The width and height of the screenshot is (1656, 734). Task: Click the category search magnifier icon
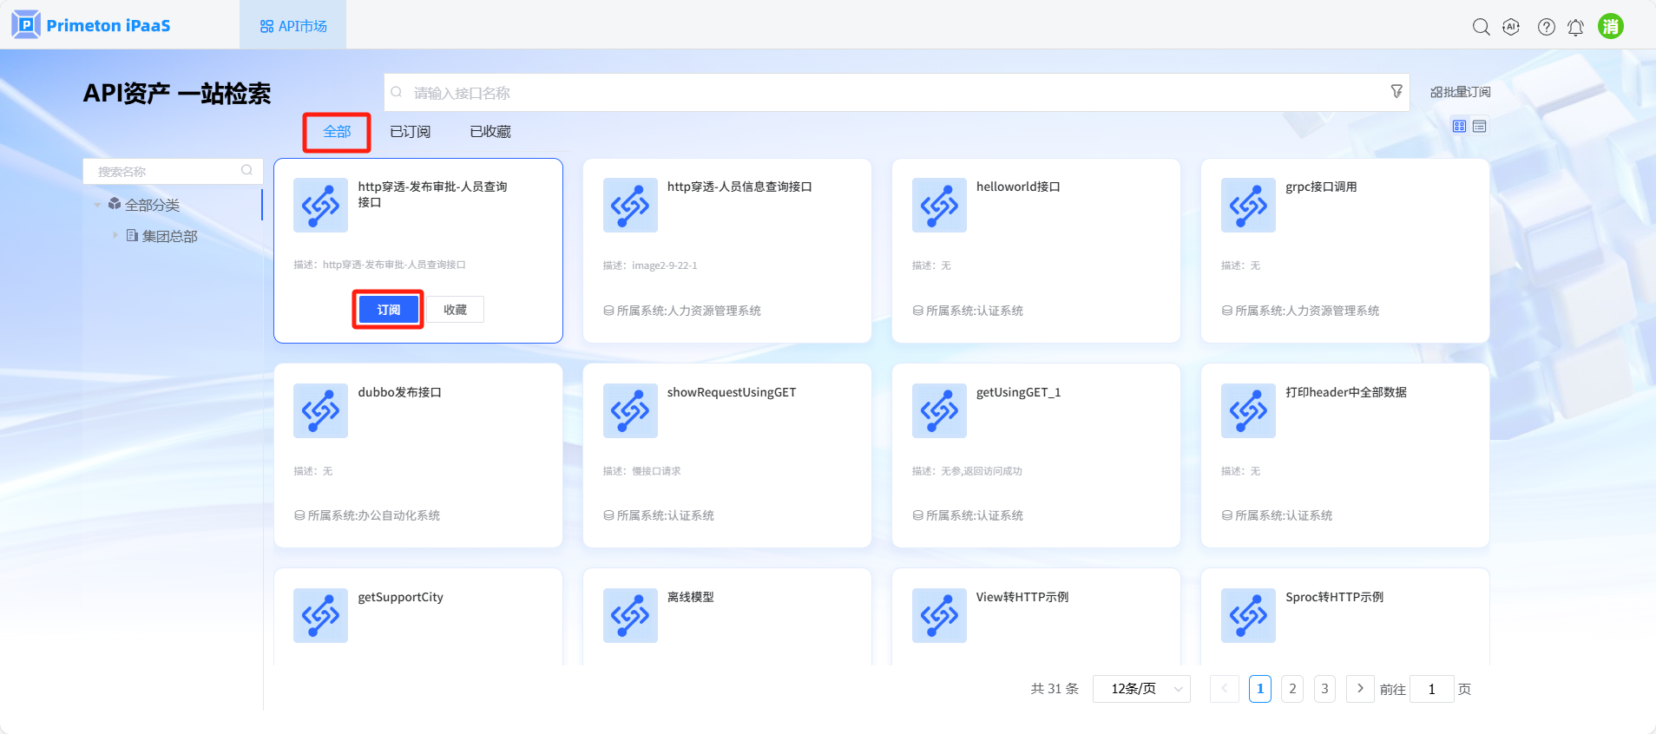(246, 171)
